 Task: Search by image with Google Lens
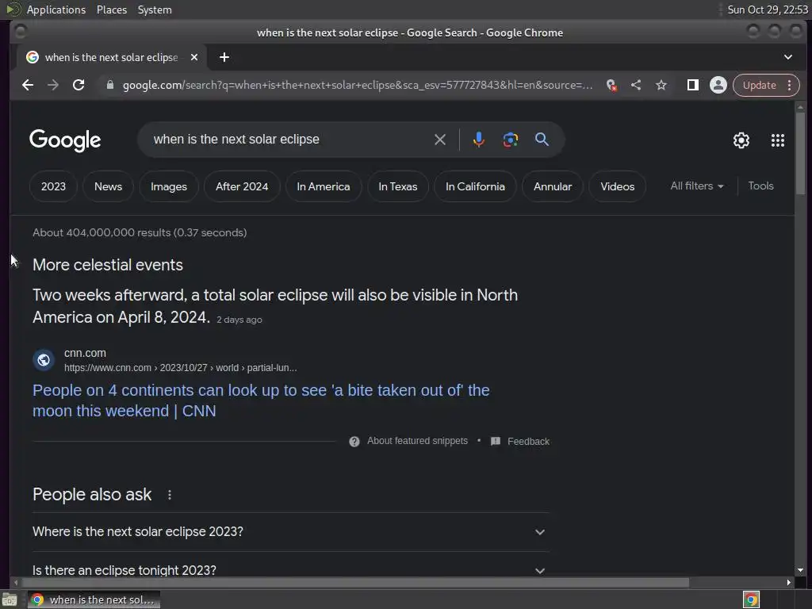coord(510,140)
